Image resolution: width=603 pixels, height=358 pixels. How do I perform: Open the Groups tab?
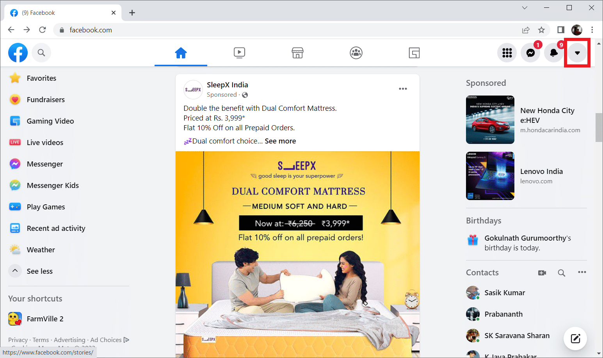pos(356,53)
